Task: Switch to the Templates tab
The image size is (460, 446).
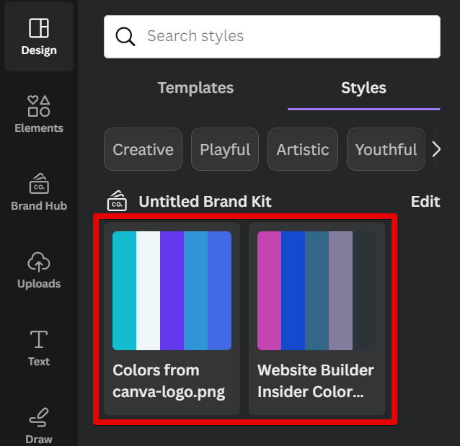Action: pyautogui.click(x=195, y=88)
